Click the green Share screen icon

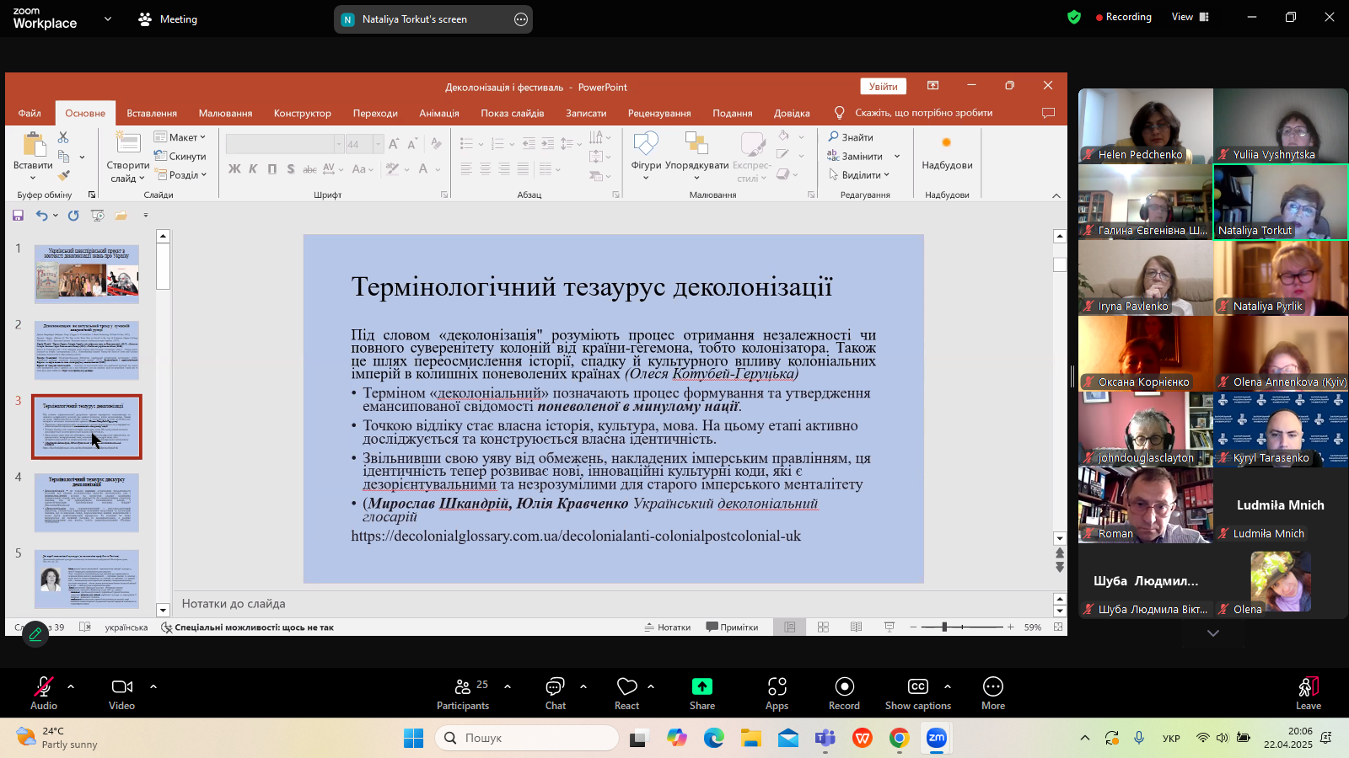pyautogui.click(x=701, y=687)
